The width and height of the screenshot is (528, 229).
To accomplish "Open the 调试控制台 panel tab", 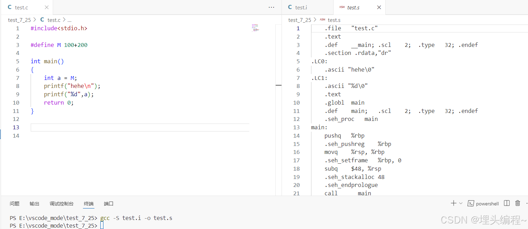I will [61, 204].
